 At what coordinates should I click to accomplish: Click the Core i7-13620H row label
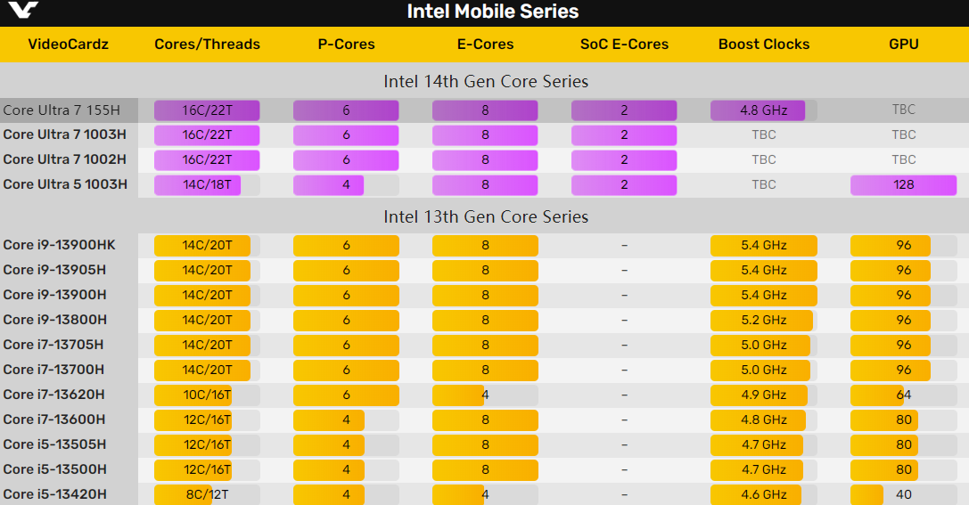pyautogui.click(x=53, y=395)
